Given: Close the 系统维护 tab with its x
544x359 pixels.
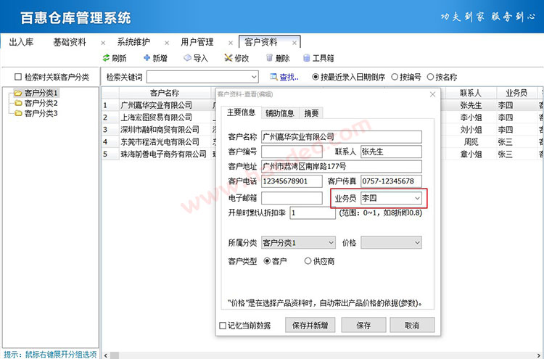Looking at the screenshot, I should (x=167, y=43).
